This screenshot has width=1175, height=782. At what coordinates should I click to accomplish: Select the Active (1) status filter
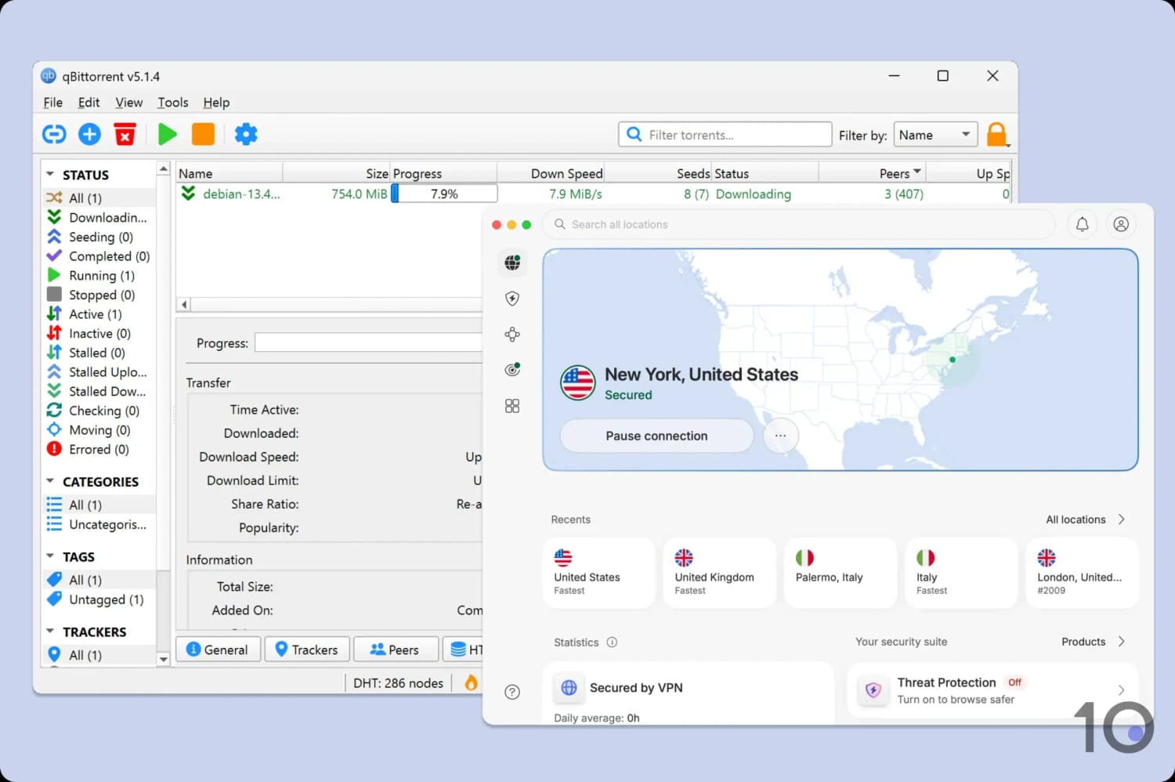[x=99, y=314]
